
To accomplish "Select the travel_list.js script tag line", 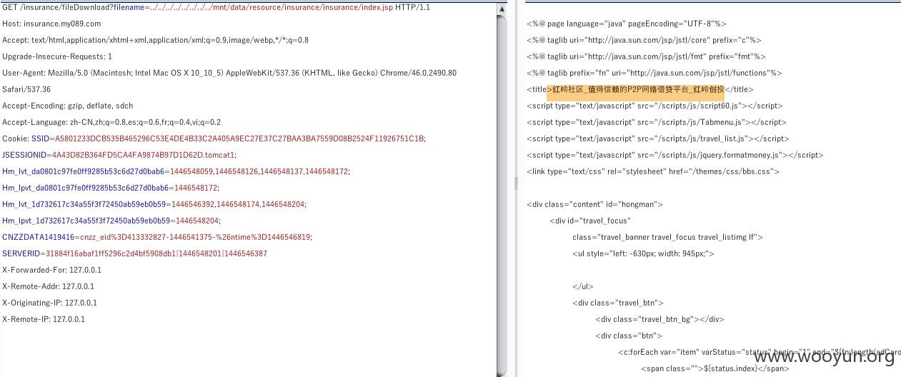I will 658,139.
